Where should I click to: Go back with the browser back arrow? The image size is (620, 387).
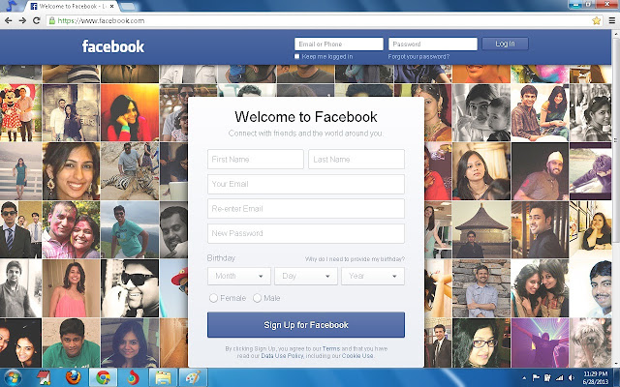pyautogui.click(x=9, y=20)
